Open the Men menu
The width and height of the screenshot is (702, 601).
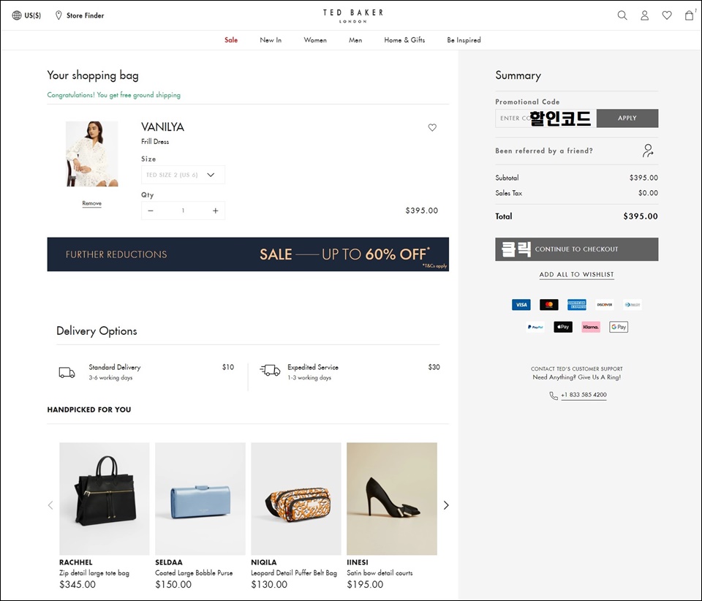(355, 39)
